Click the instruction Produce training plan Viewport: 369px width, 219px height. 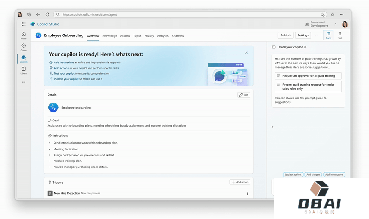pyautogui.click(x=67, y=161)
